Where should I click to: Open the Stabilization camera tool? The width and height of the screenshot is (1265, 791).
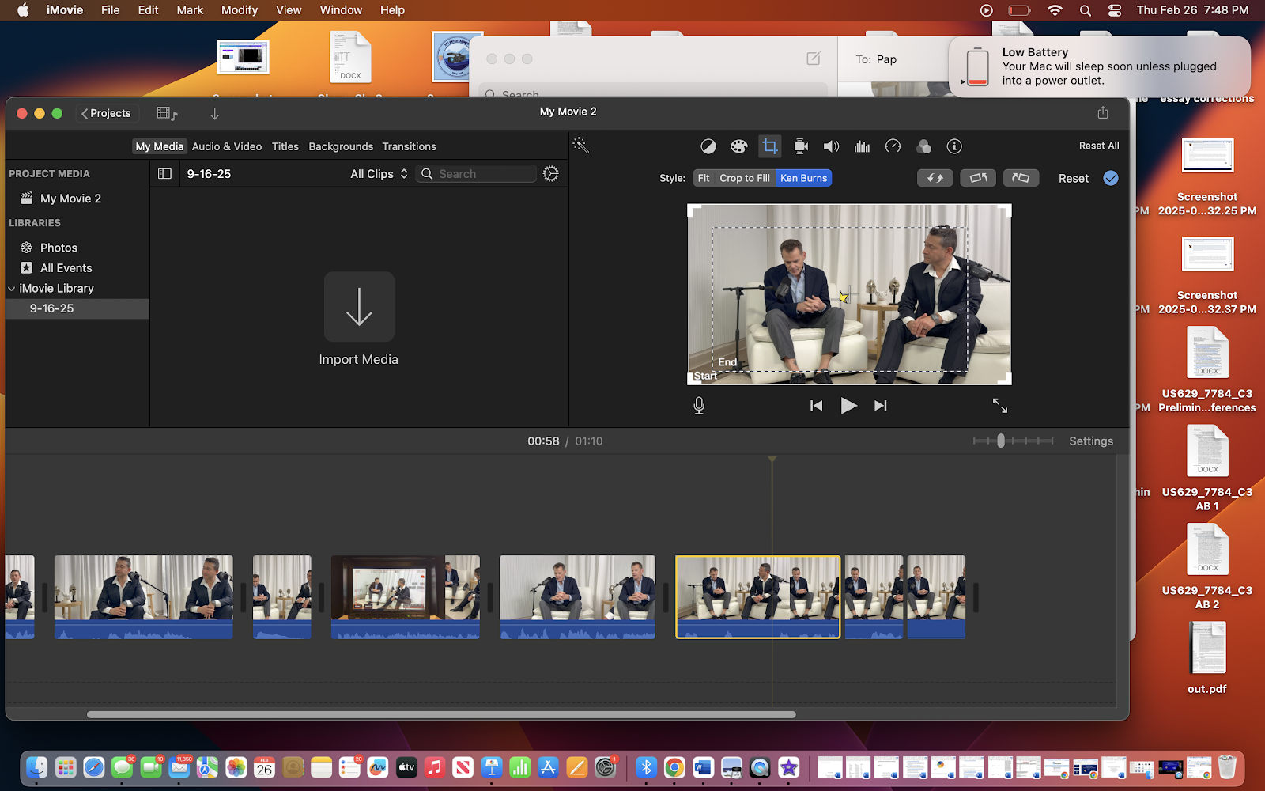tap(801, 146)
